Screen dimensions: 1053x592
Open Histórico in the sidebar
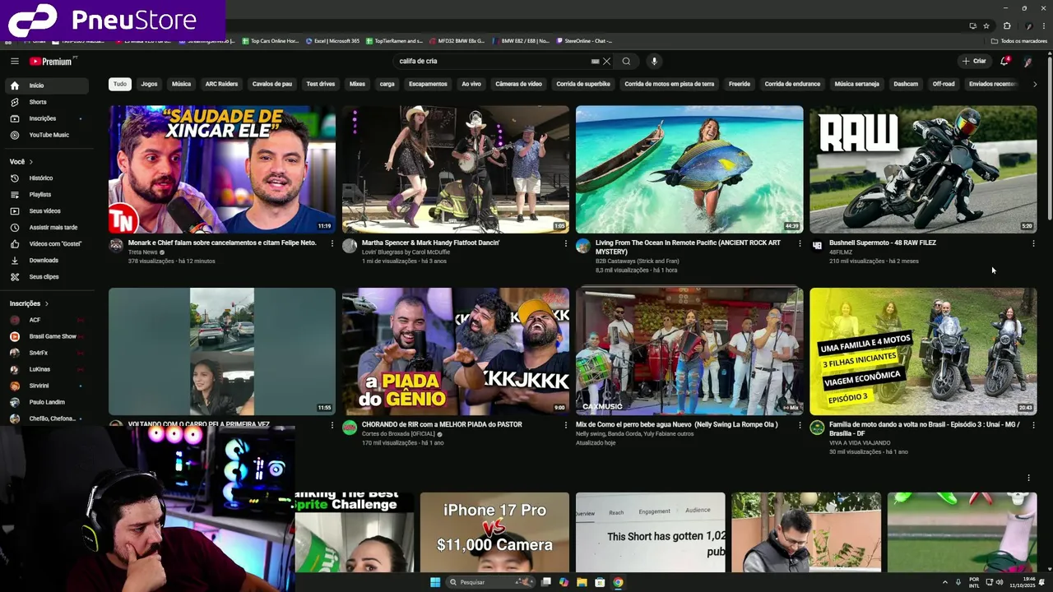pyautogui.click(x=48, y=178)
